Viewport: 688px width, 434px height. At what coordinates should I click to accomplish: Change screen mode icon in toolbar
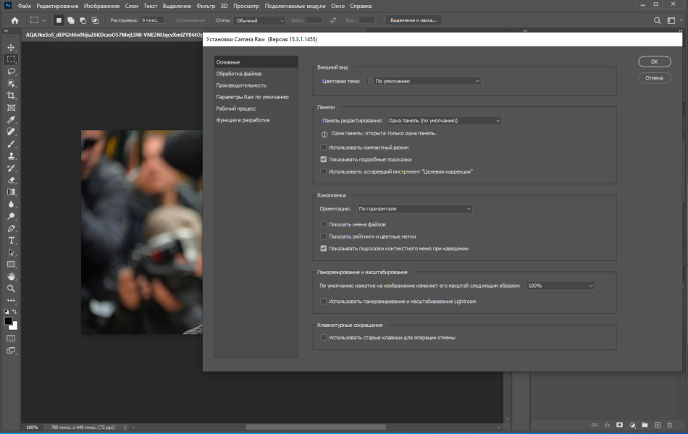[12, 351]
